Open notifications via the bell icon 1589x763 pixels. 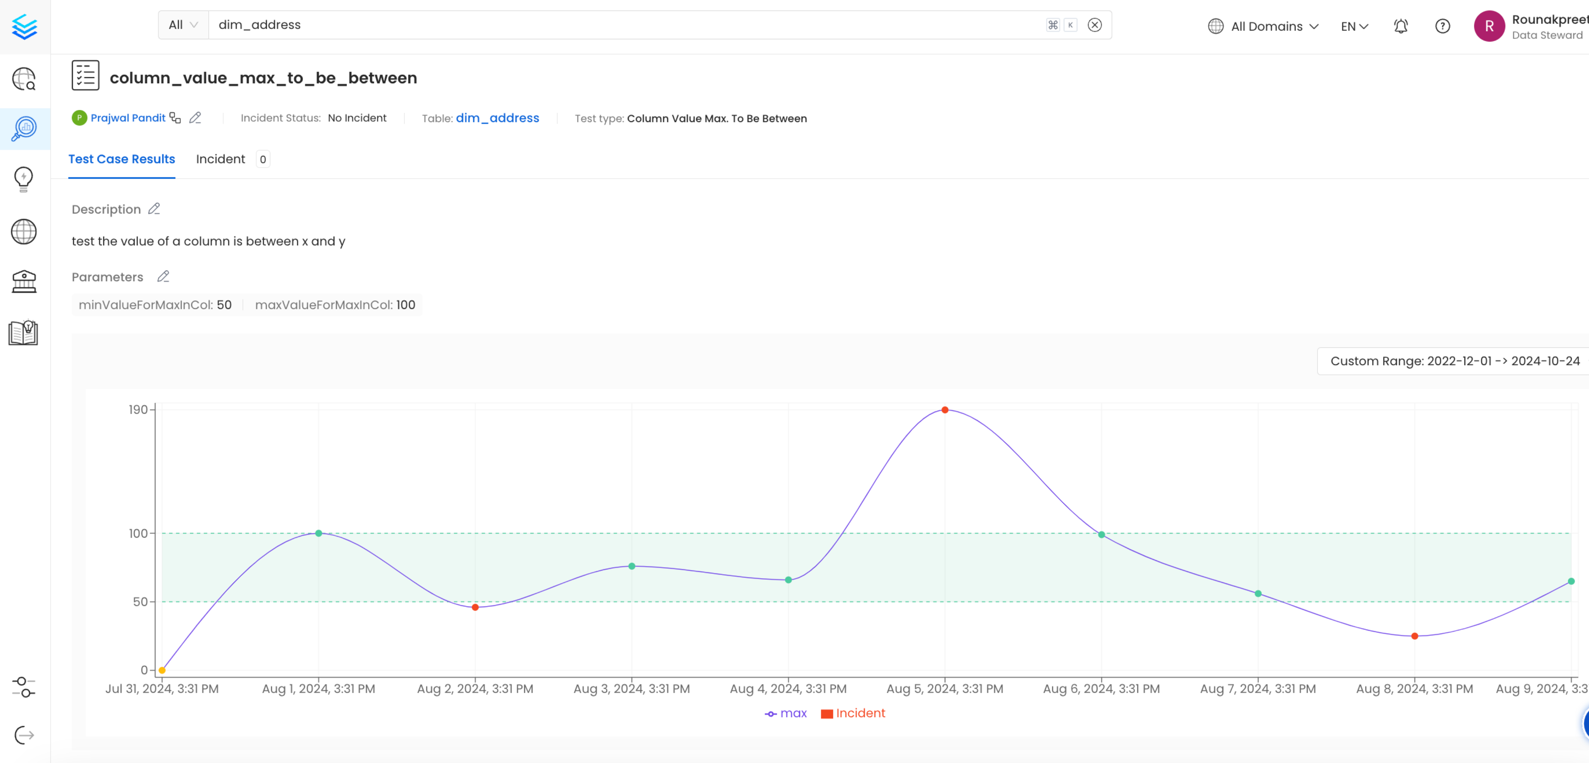click(x=1400, y=26)
